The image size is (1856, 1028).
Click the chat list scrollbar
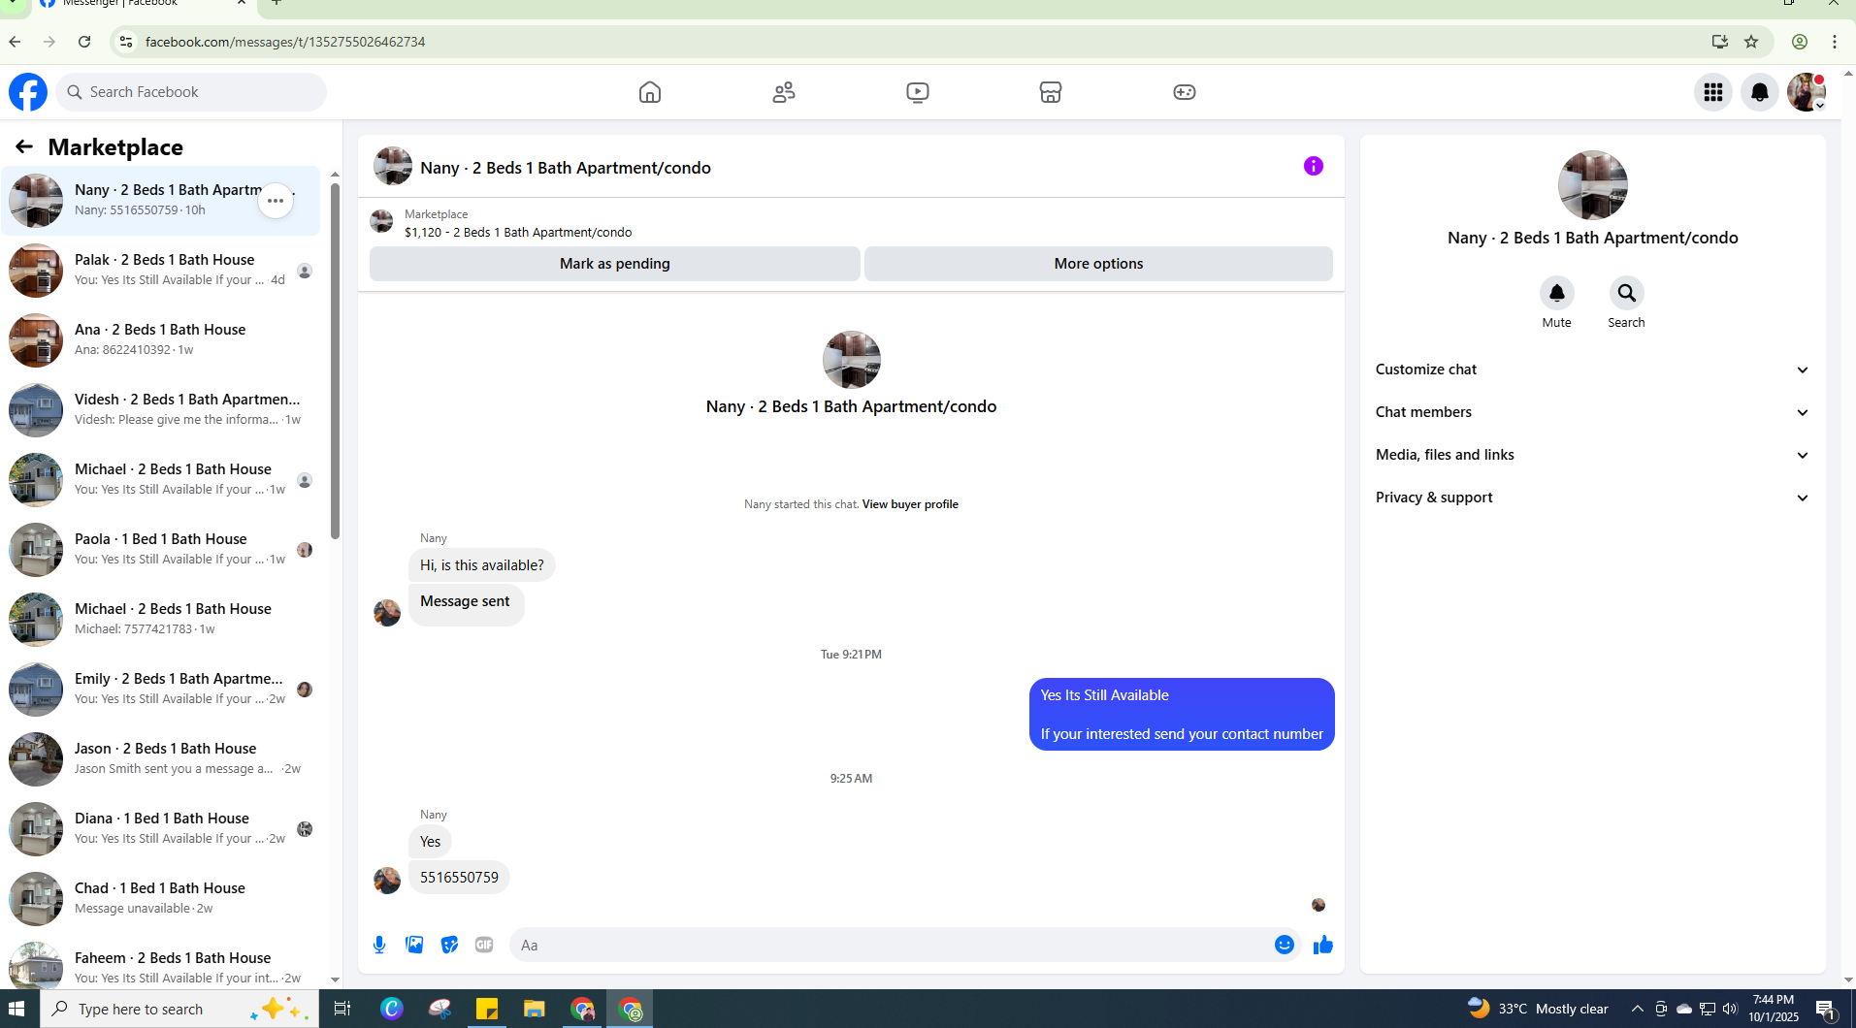[335, 361]
